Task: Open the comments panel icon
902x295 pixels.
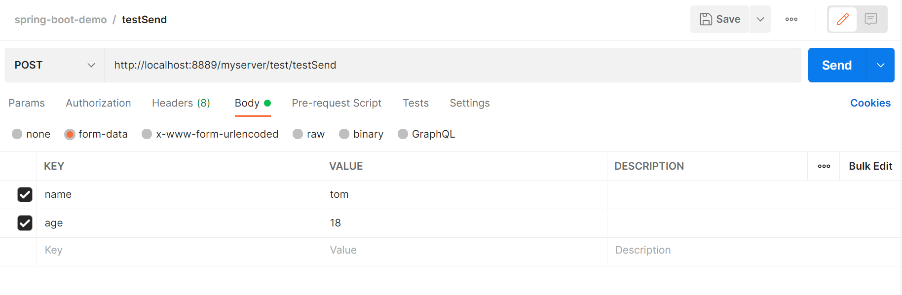Action: pyautogui.click(x=871, y=19)
